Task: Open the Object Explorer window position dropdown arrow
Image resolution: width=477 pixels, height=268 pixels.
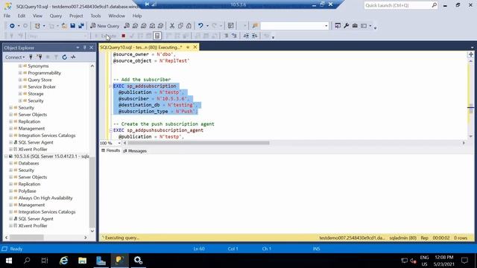Action: [x=78, y=48]
